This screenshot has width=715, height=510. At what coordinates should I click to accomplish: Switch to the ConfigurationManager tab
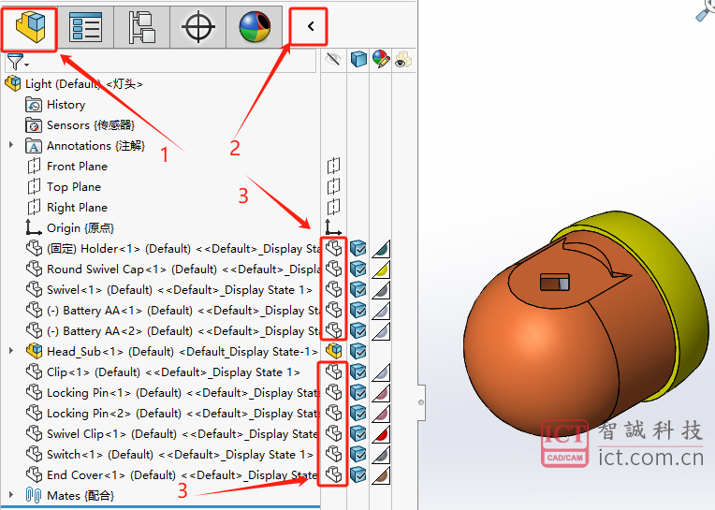142,27
